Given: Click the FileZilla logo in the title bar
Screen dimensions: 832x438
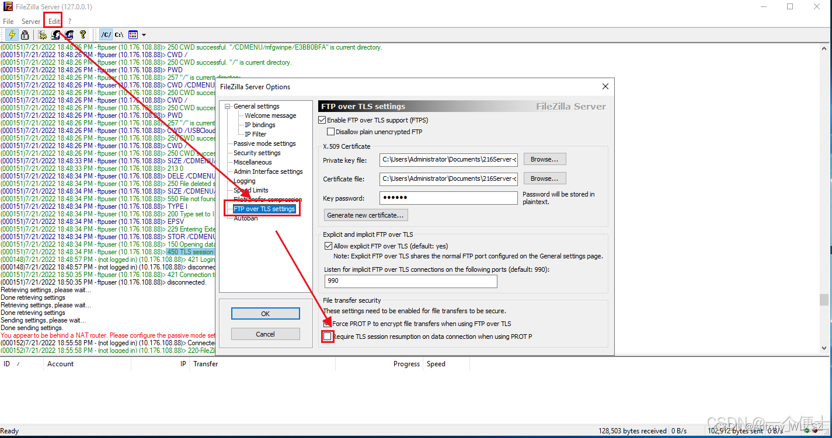Looking at the screenshot, I should pos(8,7).
